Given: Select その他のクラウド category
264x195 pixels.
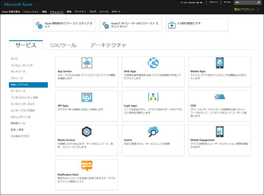Looking at the screenshot, I should click(x=20, y=136).
